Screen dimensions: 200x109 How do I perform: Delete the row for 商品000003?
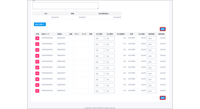point(37,50)
